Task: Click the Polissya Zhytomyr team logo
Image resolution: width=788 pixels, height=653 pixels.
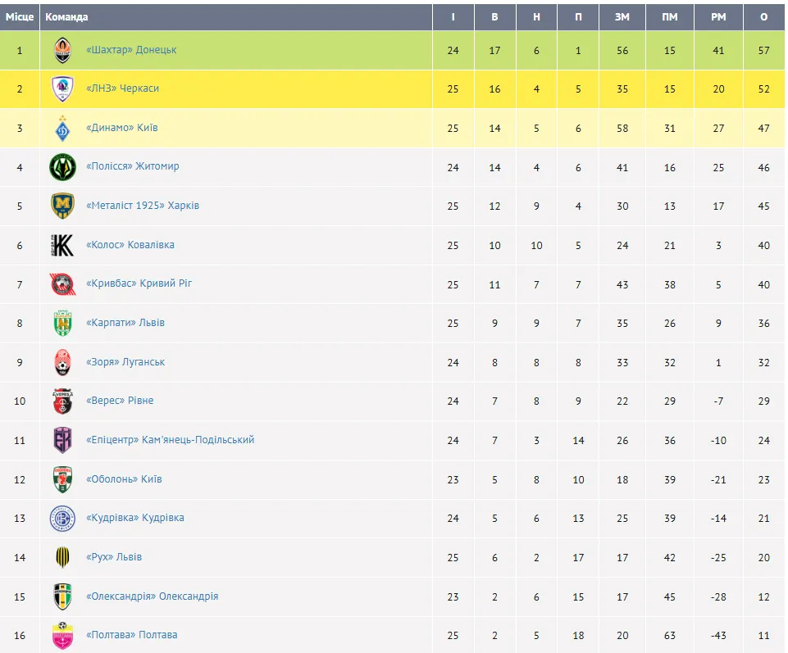Action: (63, 167)
